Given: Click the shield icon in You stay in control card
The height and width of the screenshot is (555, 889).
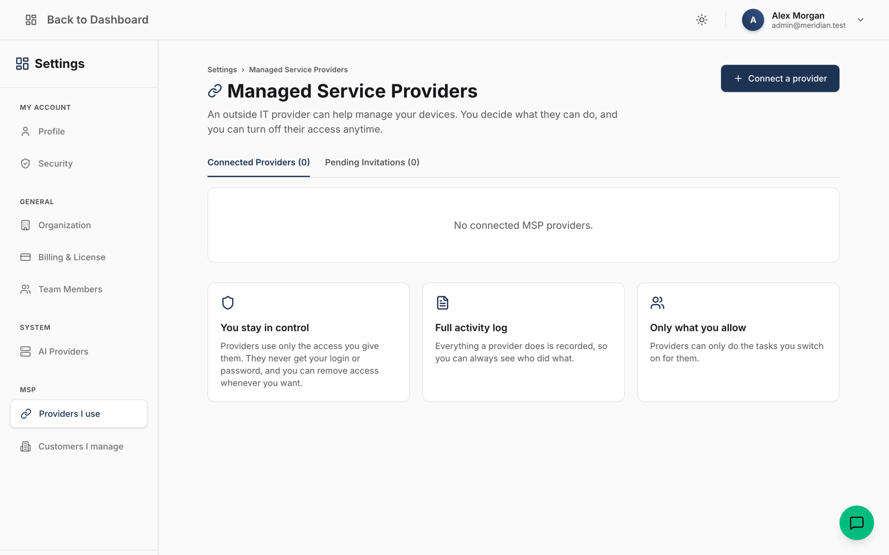Looking at the screenshot, I should [x=228, y=302].
